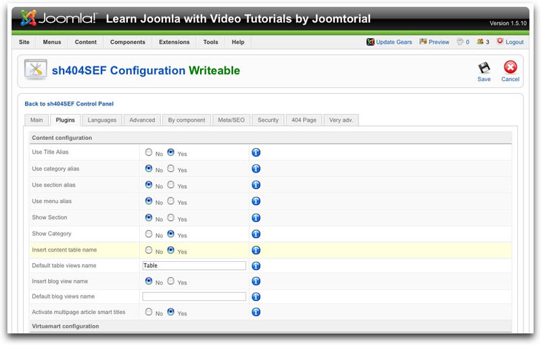Image resolution: width=541 pixels, height=345 pixels.
Task: Click the messages icon showing 0
Action: click(x=460, y=41)
